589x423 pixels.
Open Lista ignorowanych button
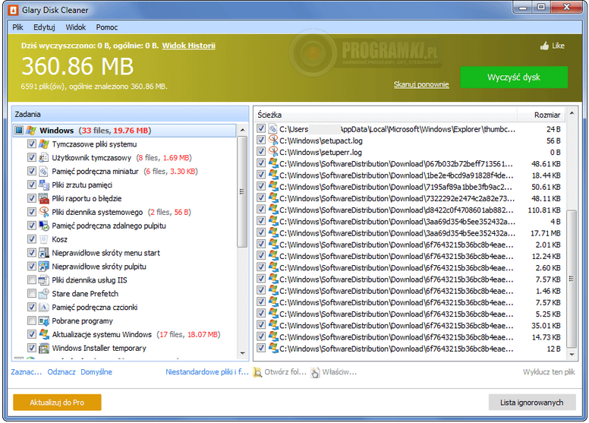coord(532,402)
